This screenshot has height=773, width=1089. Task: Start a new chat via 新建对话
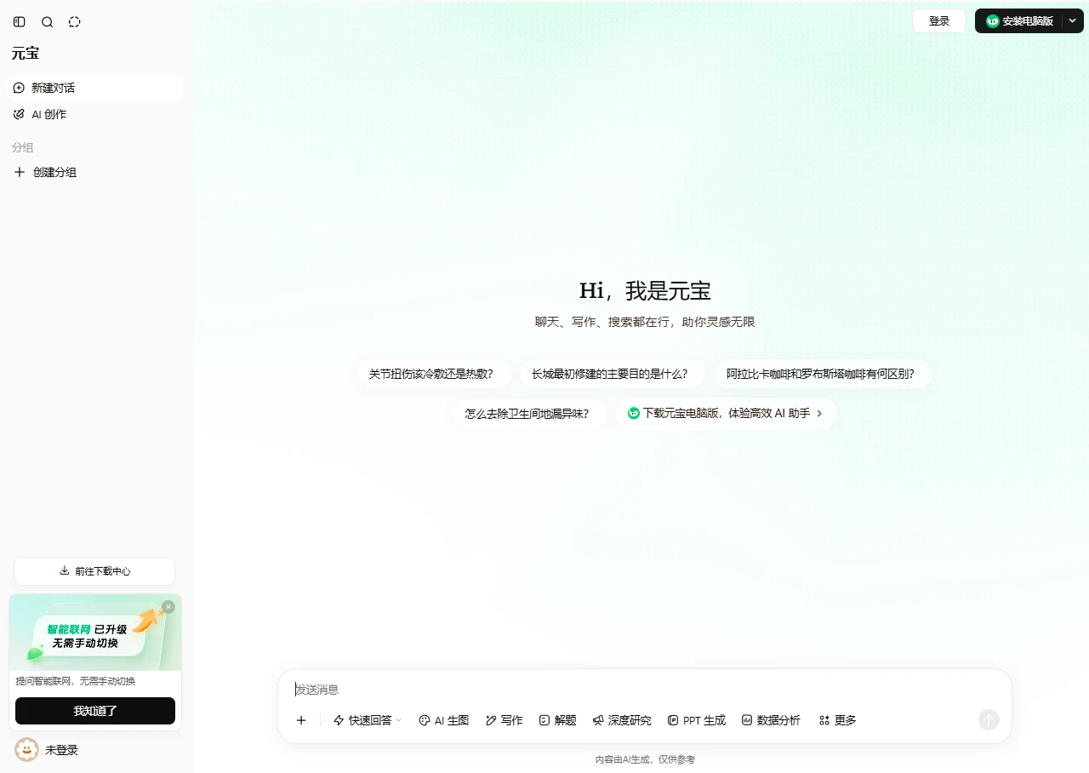click(x=94, y=88)
